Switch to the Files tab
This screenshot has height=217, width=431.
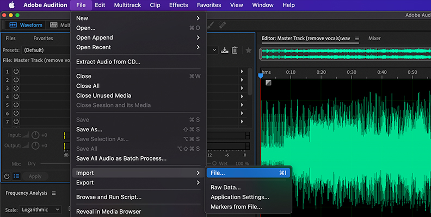[10, 39]
